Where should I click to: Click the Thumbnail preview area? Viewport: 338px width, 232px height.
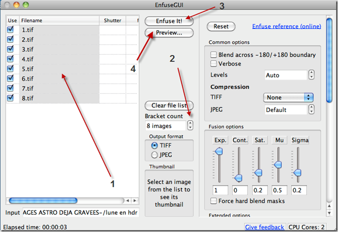[x=169, y=193]
